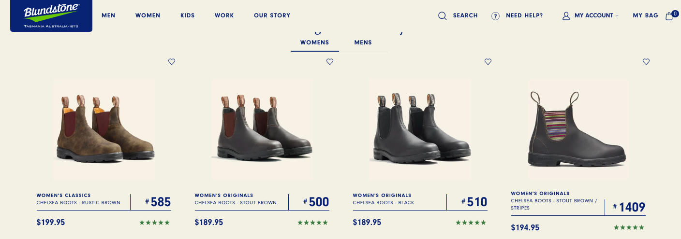Open the Women navigation menu

(148, 15)
